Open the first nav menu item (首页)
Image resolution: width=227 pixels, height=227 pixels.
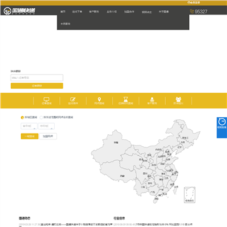pos(62,12)
